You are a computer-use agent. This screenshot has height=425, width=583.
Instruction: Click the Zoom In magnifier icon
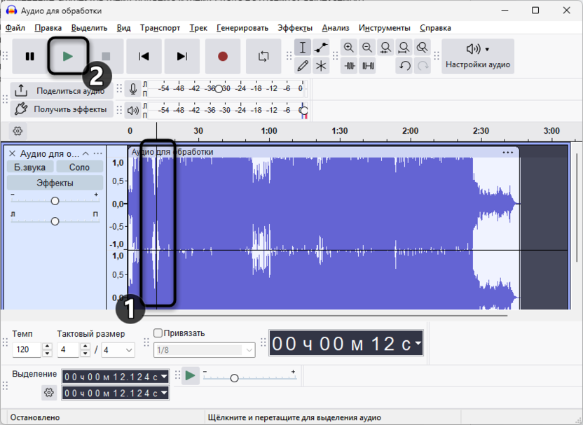[x=349, y=48]
